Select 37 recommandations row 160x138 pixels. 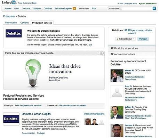click(132, 54)
